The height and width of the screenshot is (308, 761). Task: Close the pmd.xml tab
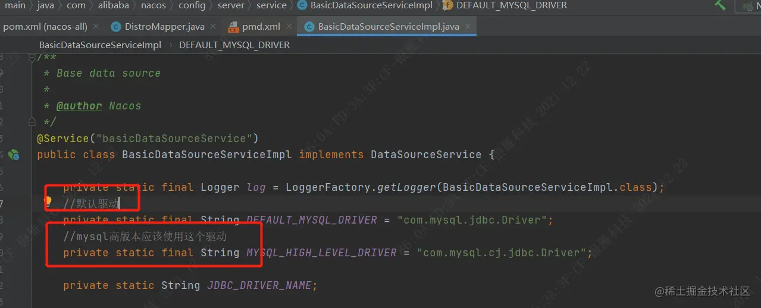tap(289, 27)
